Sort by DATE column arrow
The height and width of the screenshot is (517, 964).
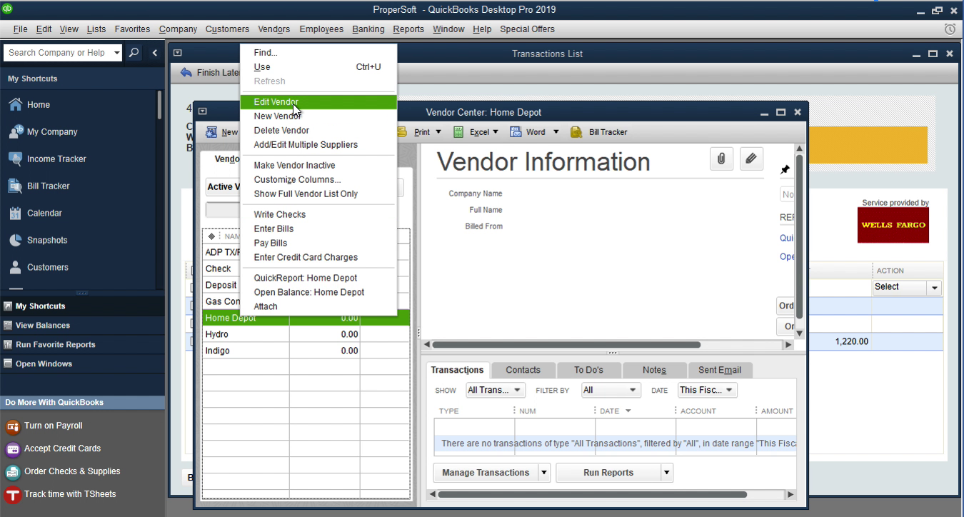pos(628,411)
